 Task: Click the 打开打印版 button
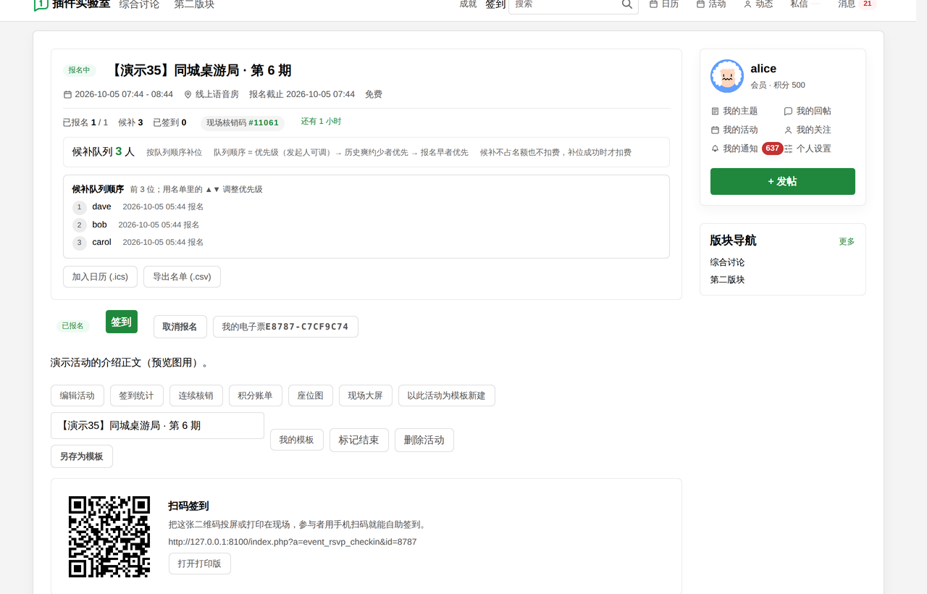click(x=200, y=564)
